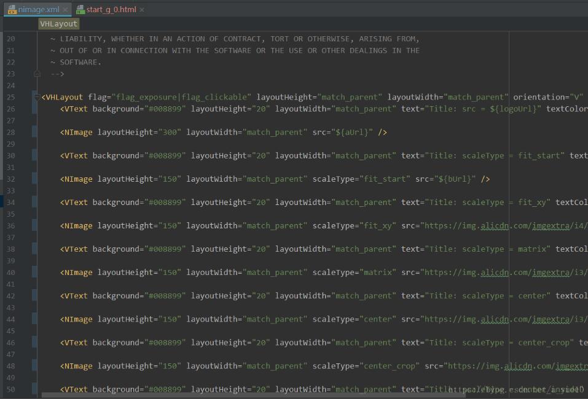Image resolution: width=588 pixels, height=399 pixels.
Task: Collapse the VHLayout tag fold on line 25
Action: pyautogui.click(x=37, y=97)
